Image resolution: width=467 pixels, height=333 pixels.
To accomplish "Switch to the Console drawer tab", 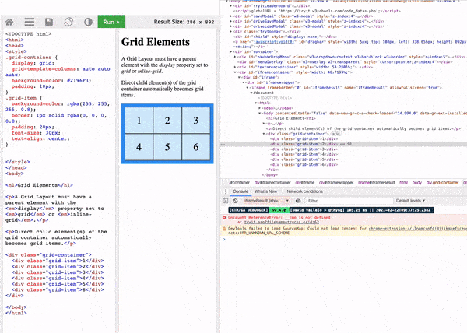I will point(241,191).
